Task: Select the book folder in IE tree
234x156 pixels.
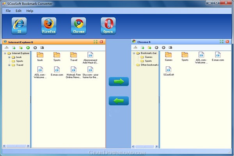Action: pyautogui.click(x=19, y=57)
